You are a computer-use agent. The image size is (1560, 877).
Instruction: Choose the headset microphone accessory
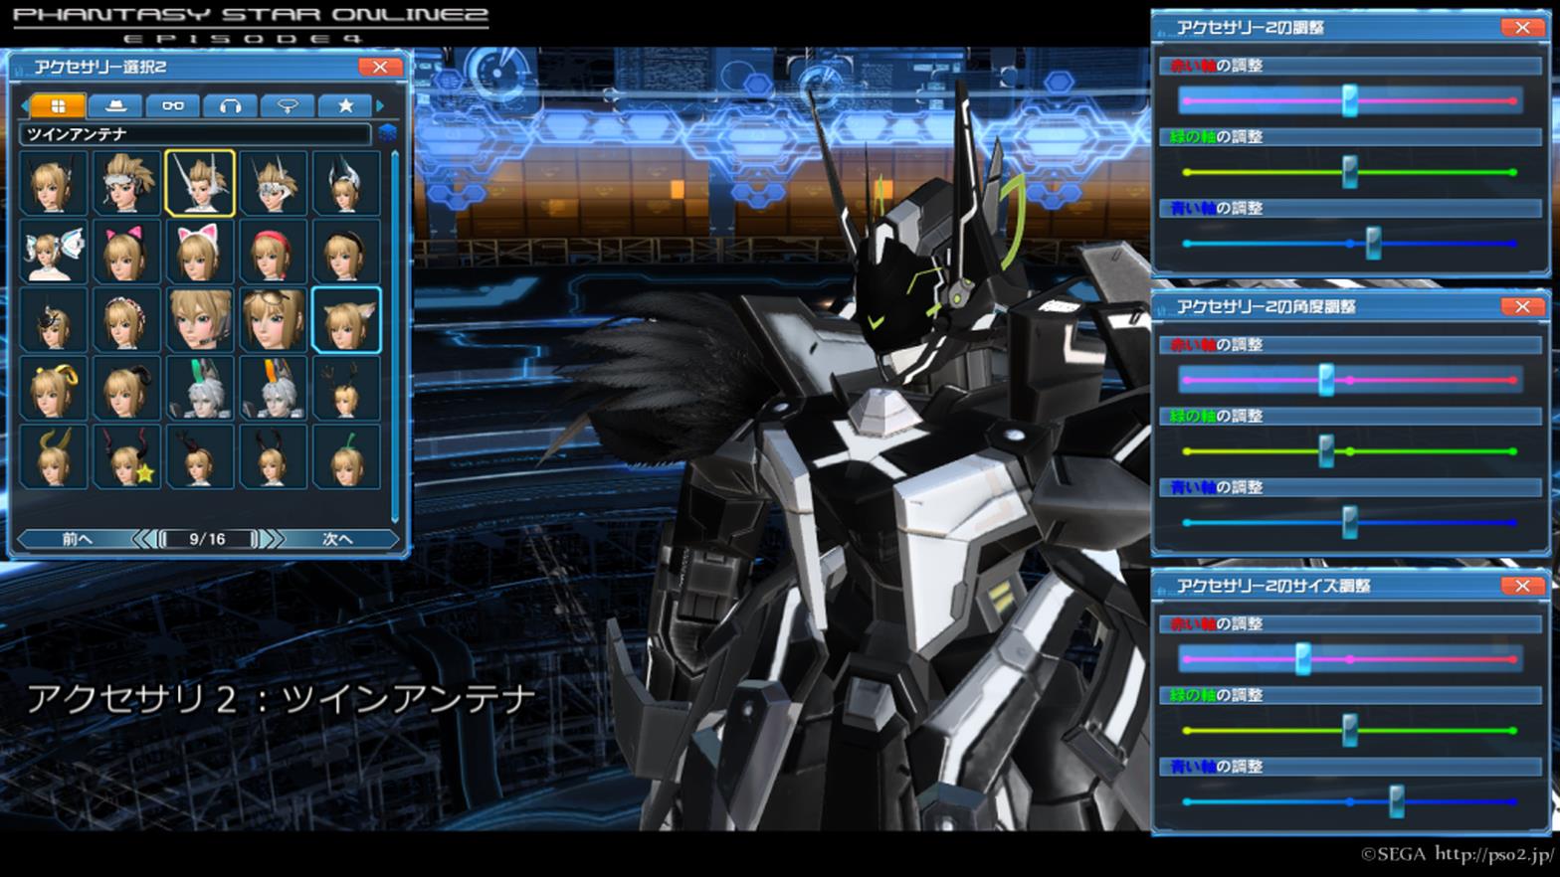[x=200, y=320]
